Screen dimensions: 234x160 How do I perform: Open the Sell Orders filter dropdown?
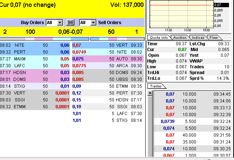click(x=93, y=23)
